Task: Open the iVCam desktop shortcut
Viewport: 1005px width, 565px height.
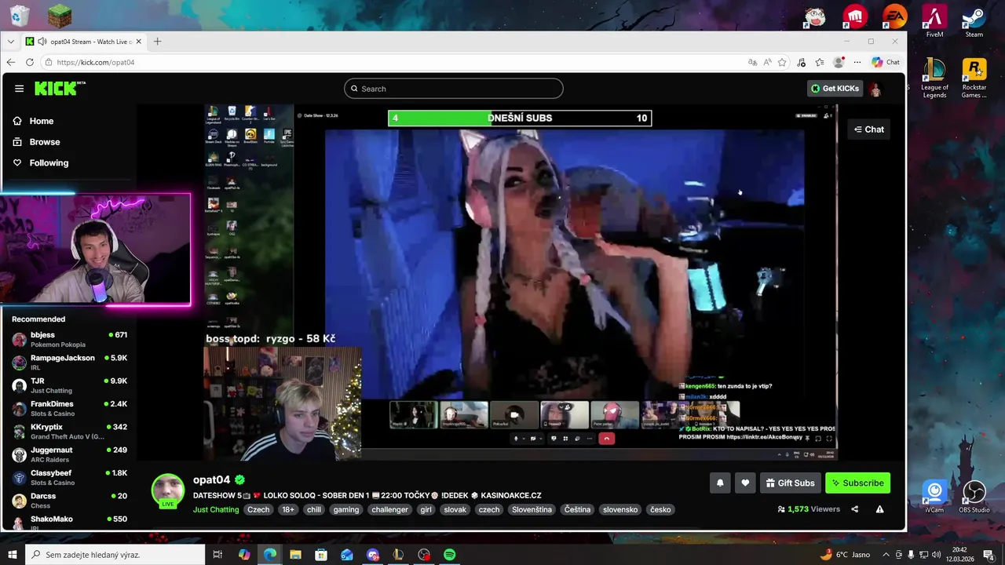Action: tap(934, 497)
